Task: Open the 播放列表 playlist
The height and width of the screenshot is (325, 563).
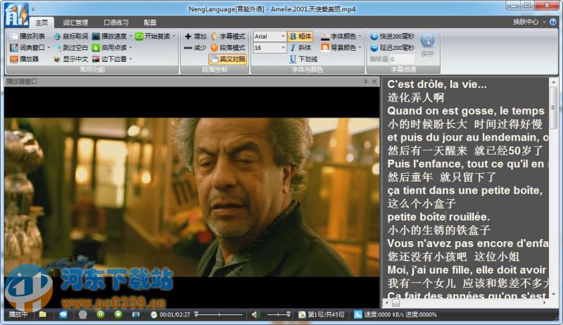Action: point(27,37)
